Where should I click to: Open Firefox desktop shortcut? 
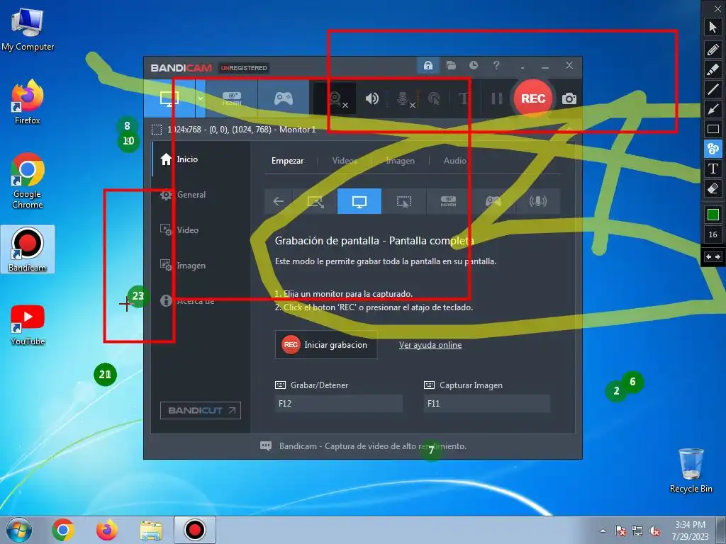pyautogui.click(x=28, y=102)
